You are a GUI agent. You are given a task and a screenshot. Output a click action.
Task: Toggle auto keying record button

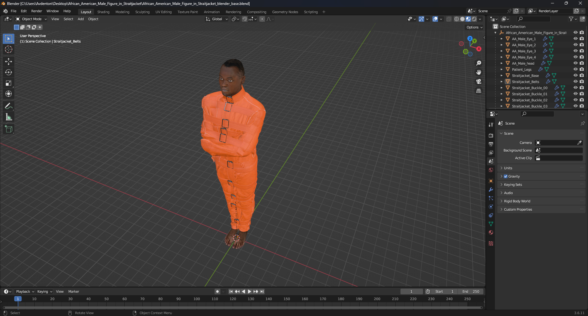(217, 292)
